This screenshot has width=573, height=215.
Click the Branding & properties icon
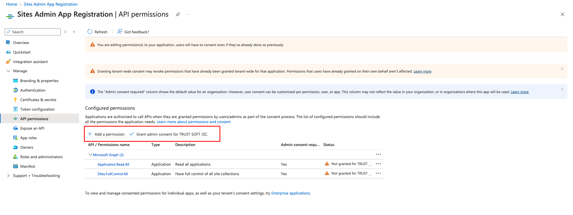click(x=16, y=81)
